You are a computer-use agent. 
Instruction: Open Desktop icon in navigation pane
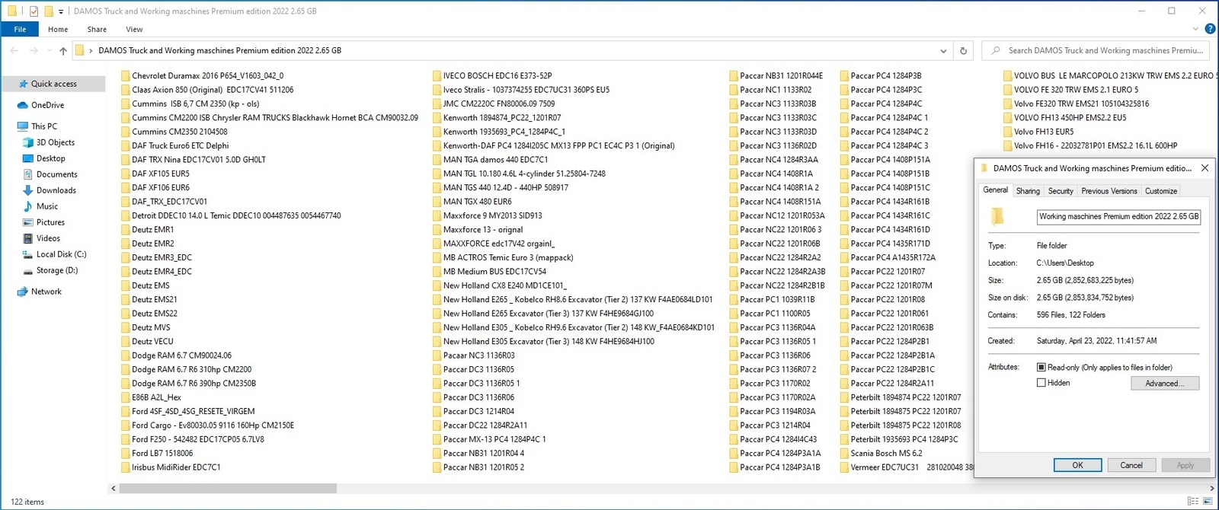[28, 158]
